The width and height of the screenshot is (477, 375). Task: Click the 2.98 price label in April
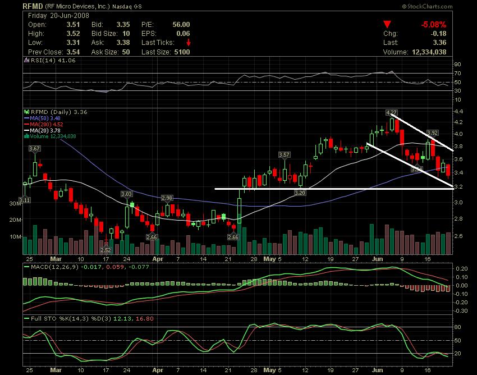[x=167, y=198]
